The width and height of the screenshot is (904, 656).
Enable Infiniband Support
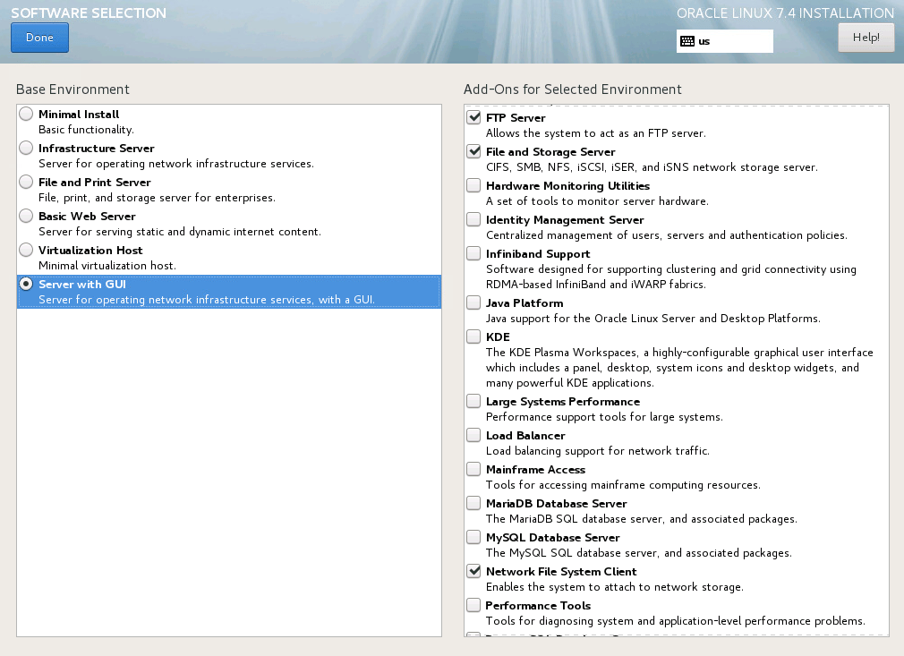473,253
